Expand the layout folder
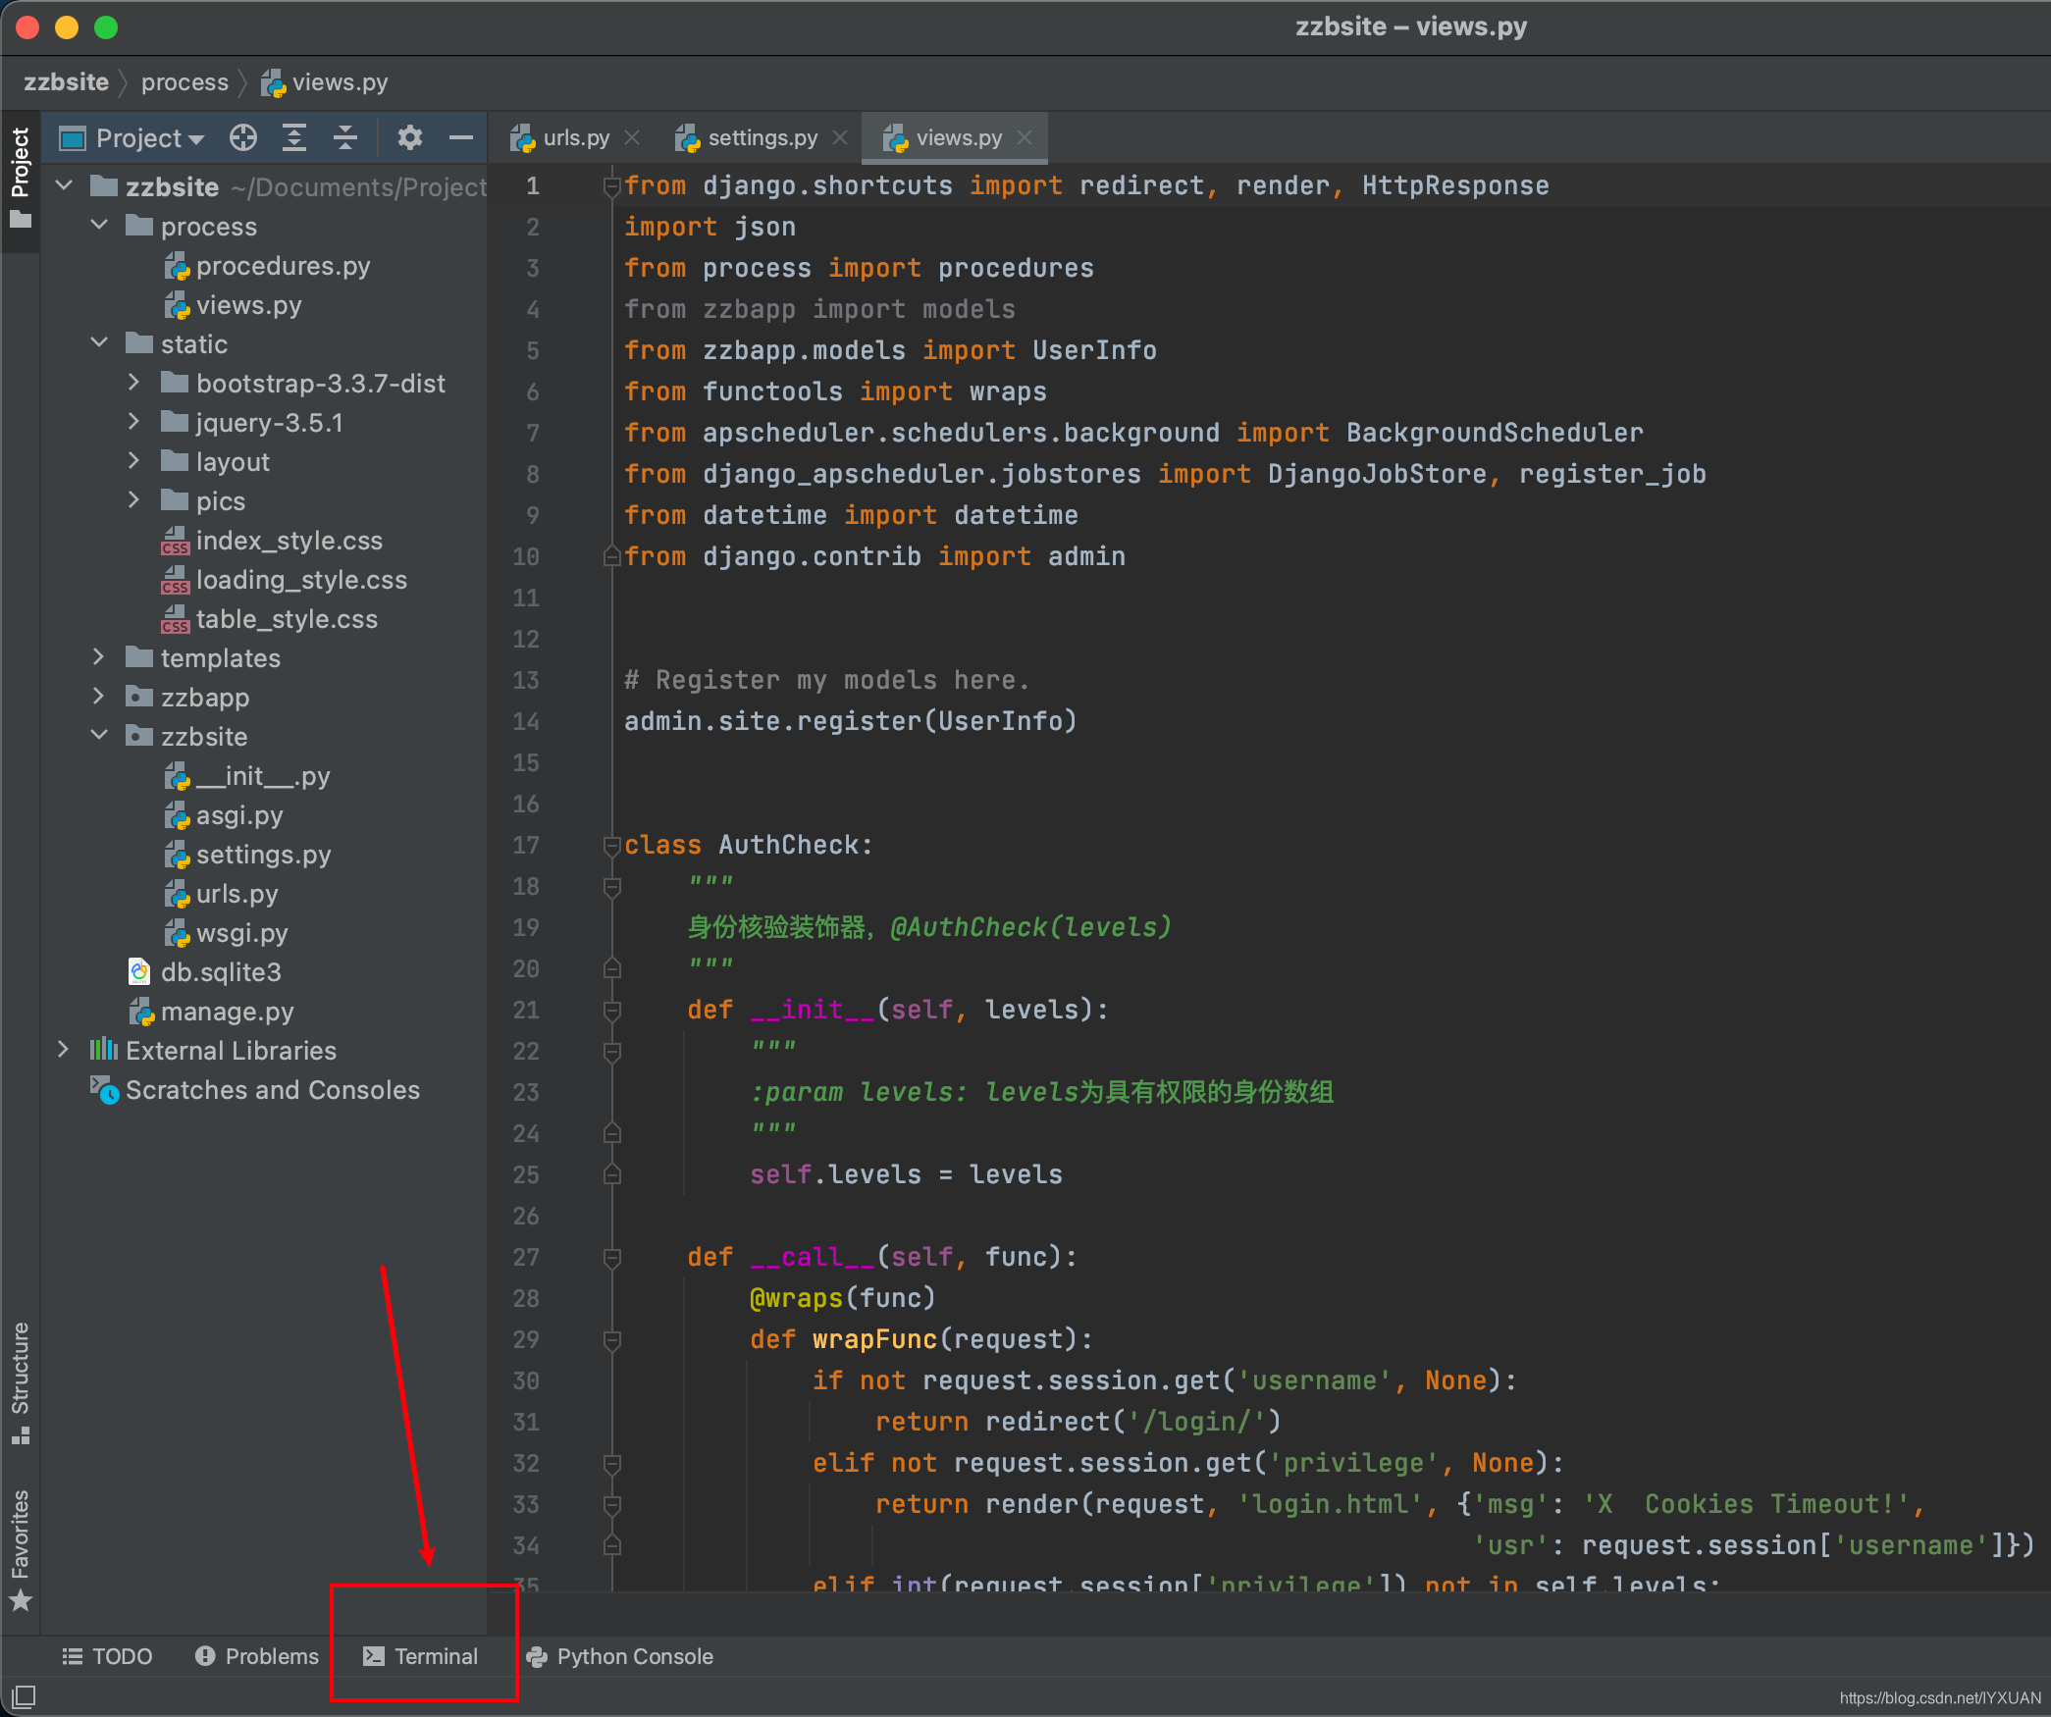This screenshot has width=2051, height=1717. 134,461
